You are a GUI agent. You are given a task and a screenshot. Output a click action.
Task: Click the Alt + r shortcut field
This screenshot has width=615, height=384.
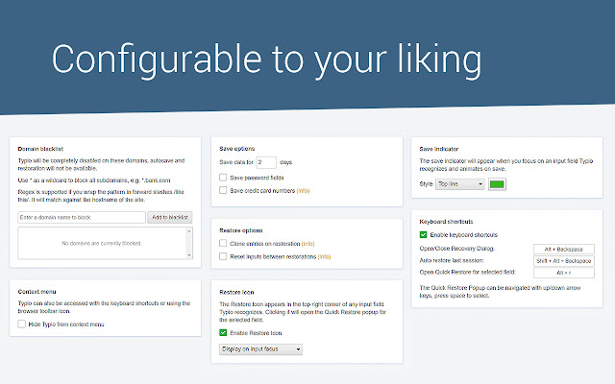pos(563,273)
